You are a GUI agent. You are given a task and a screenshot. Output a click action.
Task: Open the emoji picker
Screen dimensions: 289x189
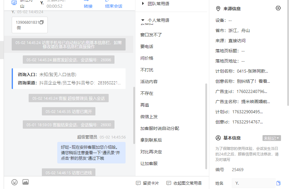(x=14, y=182)
